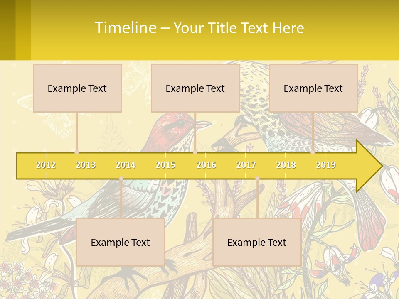Select the Example Text box above 2016
Image resolution: width=399 pixels, height=299 pixels.
tap(195, 88)
